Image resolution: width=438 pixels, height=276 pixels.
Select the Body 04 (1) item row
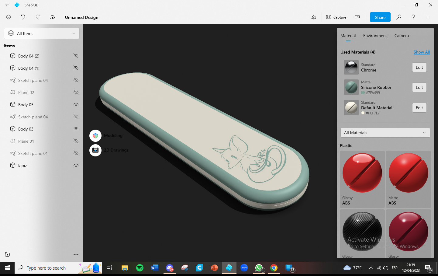pyautogui.click(x=42, y=68)
